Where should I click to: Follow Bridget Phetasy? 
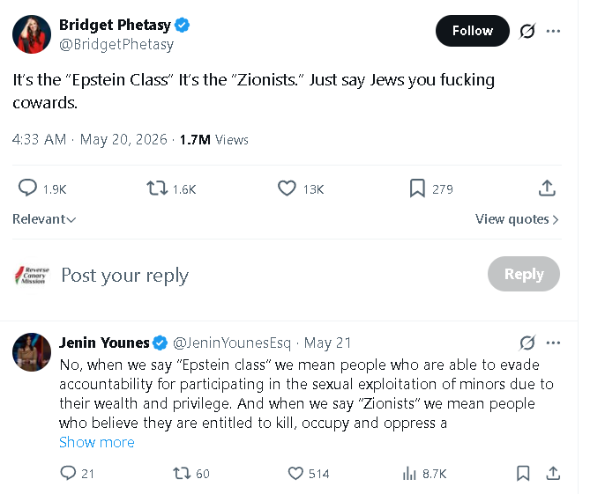point(473,31)
